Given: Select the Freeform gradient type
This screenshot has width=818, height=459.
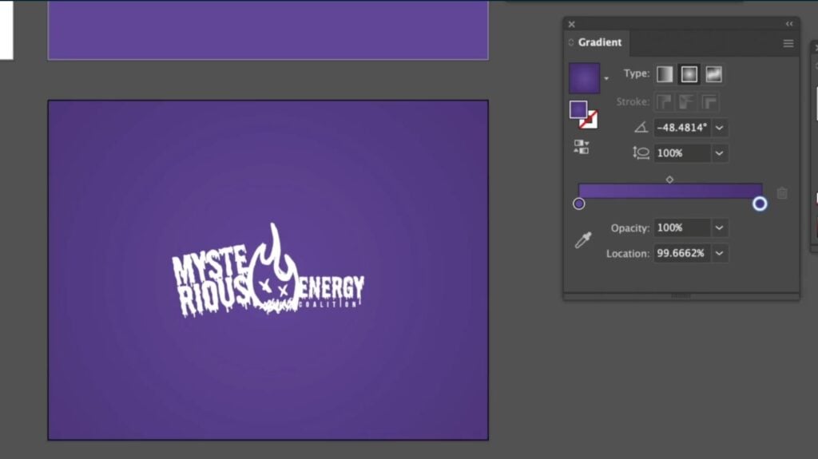Looking at the screenshot, I should pyautogui.click(x=713, y=74).
